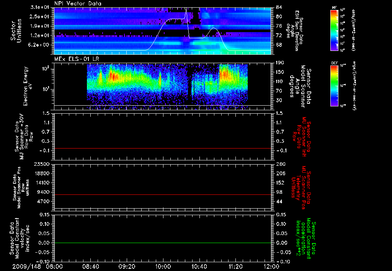Click the '11:20' time tick label
Screen dimensions: 392x271
coord(235,266)
